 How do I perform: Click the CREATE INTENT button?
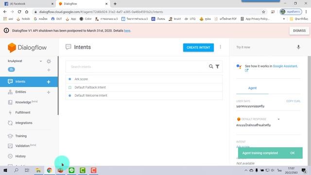198,48
